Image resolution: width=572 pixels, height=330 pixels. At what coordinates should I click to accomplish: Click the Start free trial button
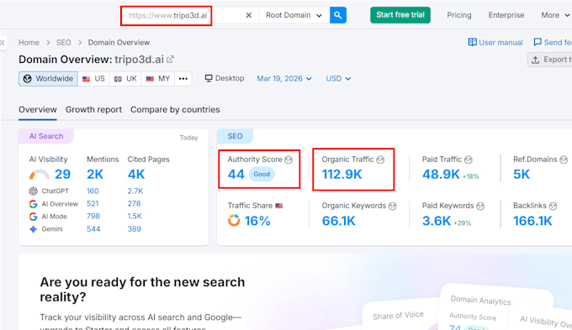tap(400, 15)
